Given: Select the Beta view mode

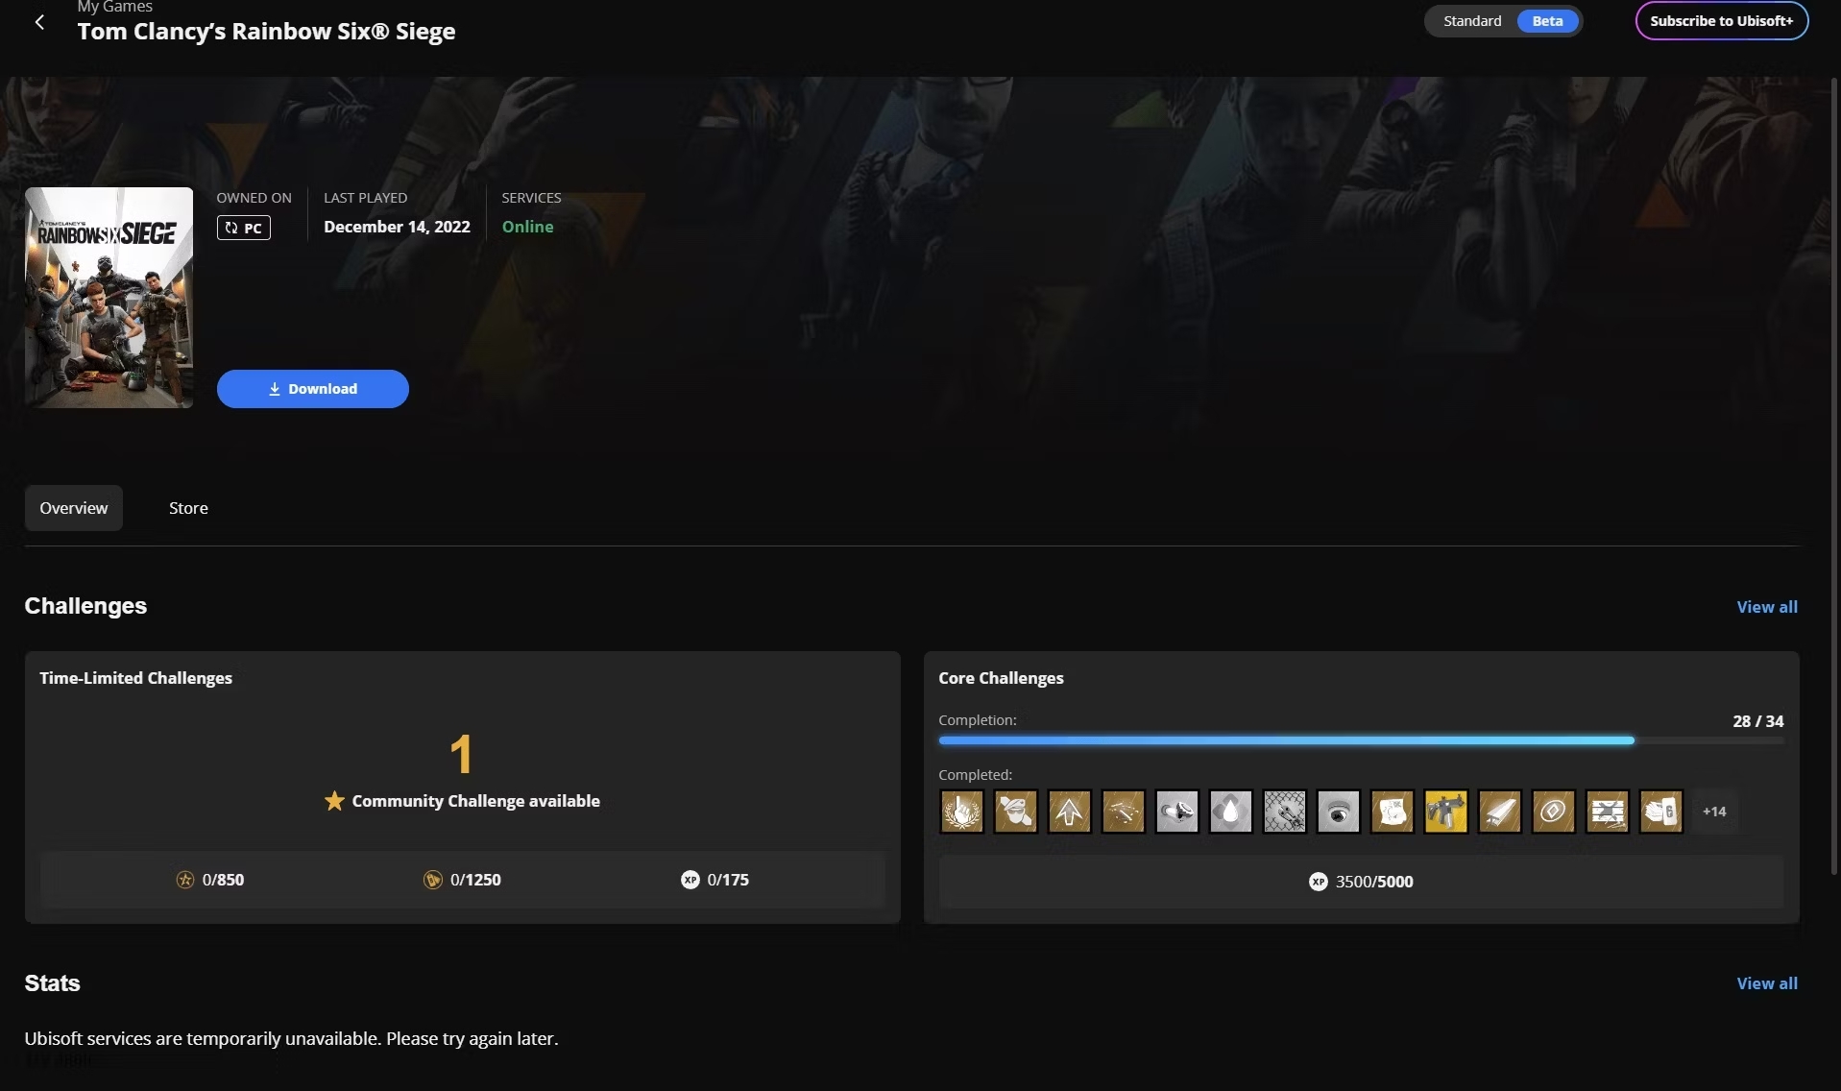Looking at the screenshot, I should [1546, 21].
